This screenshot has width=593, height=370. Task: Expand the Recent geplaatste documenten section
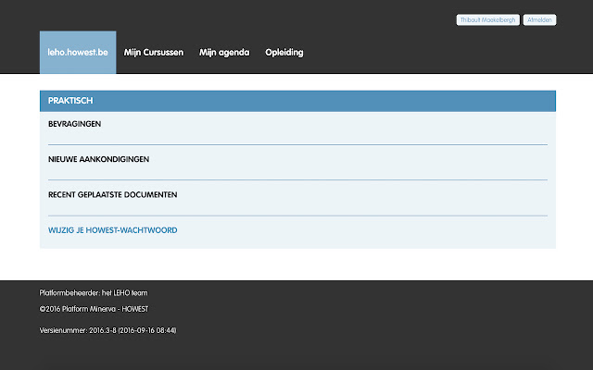pyautogui.click(x=112, y=195)
